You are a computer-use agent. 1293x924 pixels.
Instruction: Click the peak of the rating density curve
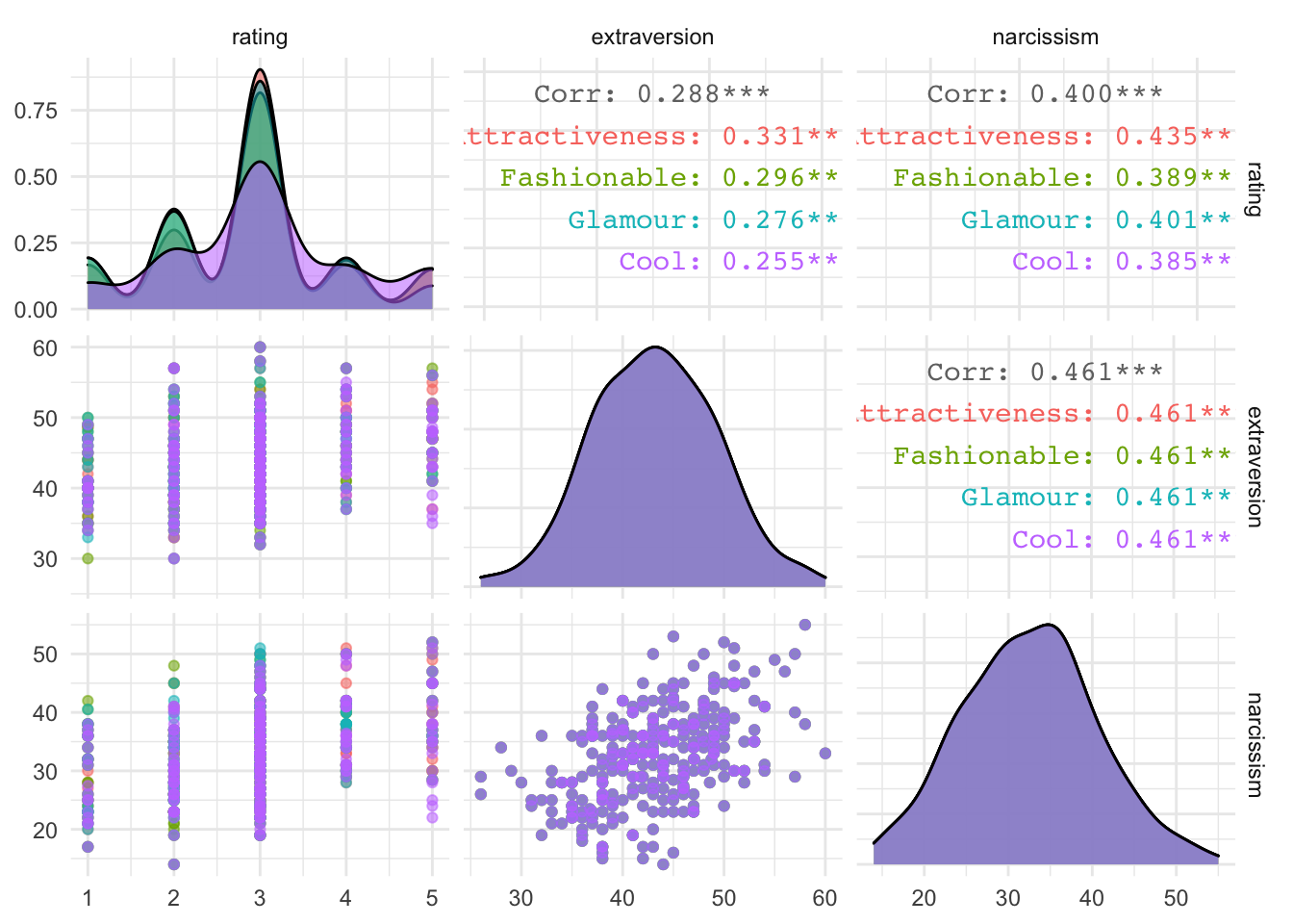point(260,70)
